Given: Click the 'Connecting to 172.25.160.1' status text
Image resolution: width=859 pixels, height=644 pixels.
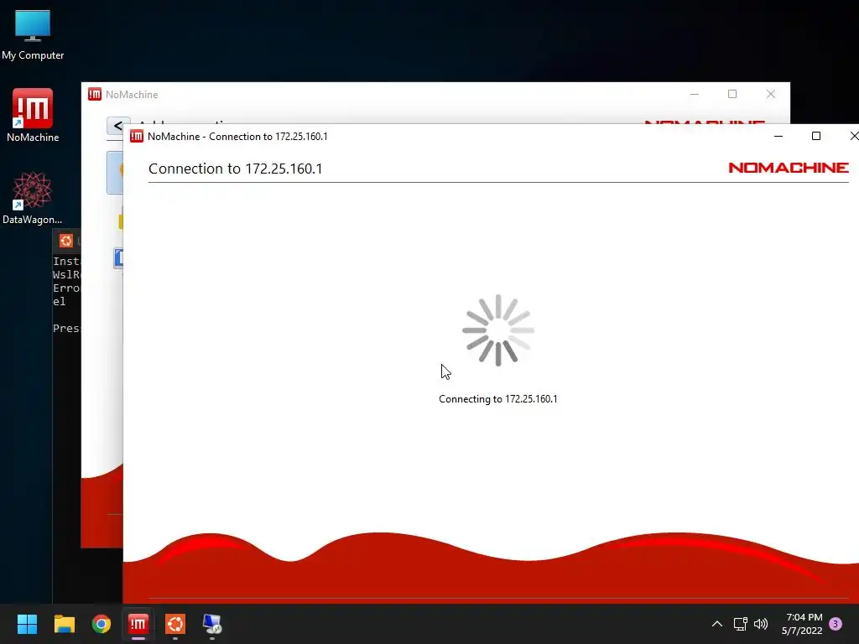Looking at the screenshot, I should (x=498, y=398).
